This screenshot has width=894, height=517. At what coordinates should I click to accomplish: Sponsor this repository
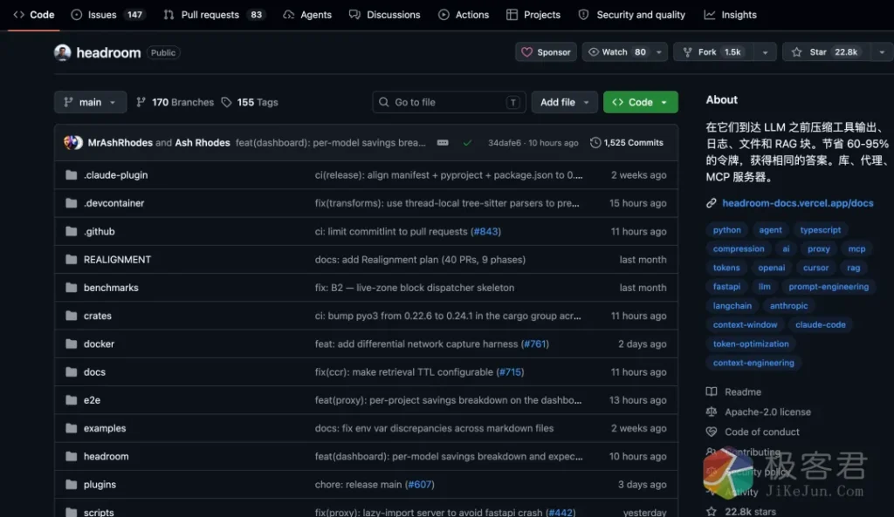point(546,51)
